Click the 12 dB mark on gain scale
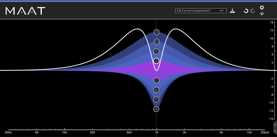Image resolution: width=277 pixels, height=137 pixels. (272, 30)
